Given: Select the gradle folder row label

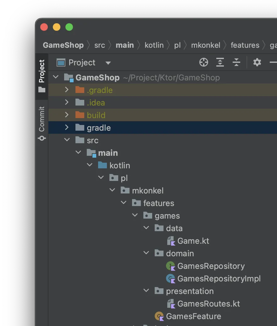Looking at the screenshot, I should click(99, 128).
